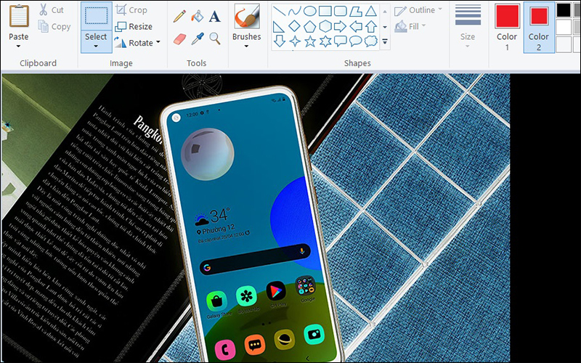Expand the Brushes dropdown list
The height and width of the screenshot is (363, 581).
tap(246, 46)
